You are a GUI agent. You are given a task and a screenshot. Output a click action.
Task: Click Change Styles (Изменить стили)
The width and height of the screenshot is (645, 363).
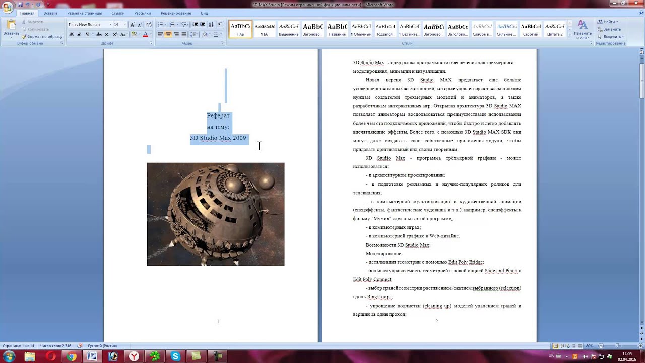tap(583, 29)
